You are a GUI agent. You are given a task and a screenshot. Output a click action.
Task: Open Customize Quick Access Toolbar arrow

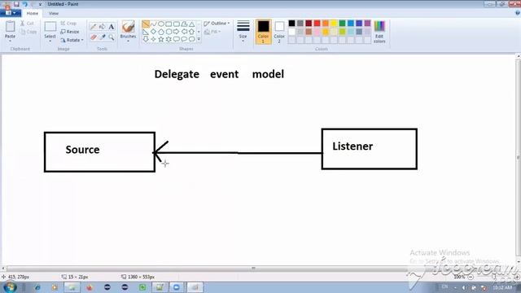point(41,4)
